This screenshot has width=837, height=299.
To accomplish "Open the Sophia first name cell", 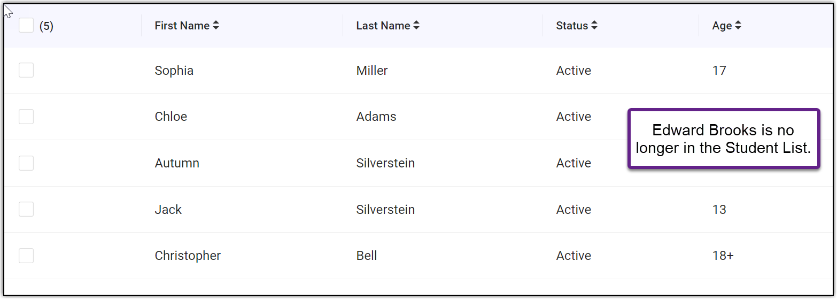I will click(174, 71).
